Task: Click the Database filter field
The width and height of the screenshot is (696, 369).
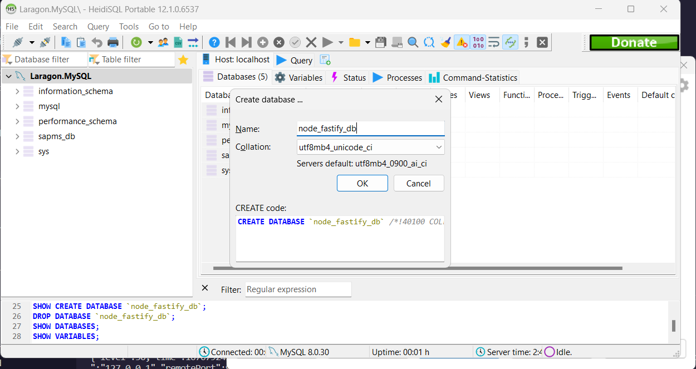Action: tap(45, 60)
